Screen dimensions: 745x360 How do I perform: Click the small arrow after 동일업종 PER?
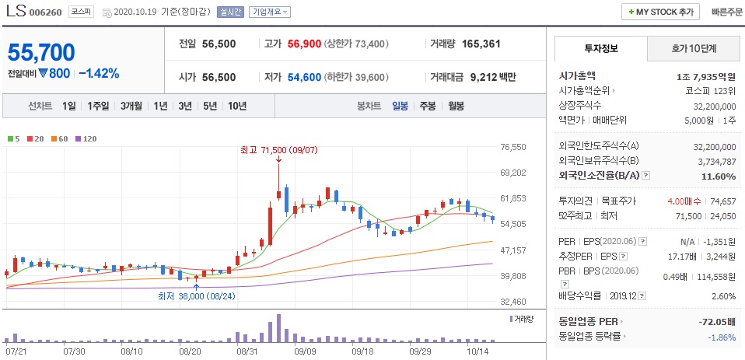[621, 322]
